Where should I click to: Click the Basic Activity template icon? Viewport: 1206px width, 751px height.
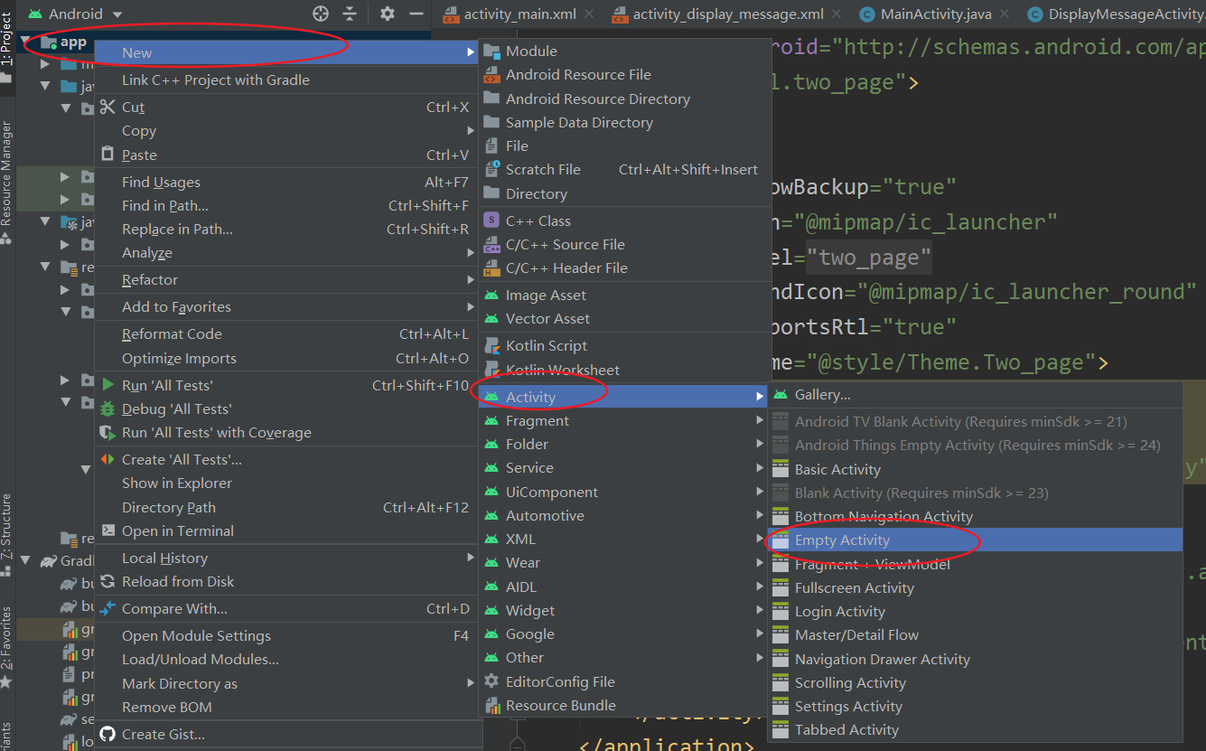pyautogui.click(x=781, y=469)
